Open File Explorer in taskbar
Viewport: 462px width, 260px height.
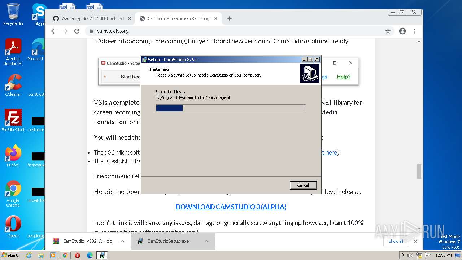coord(41,255)
